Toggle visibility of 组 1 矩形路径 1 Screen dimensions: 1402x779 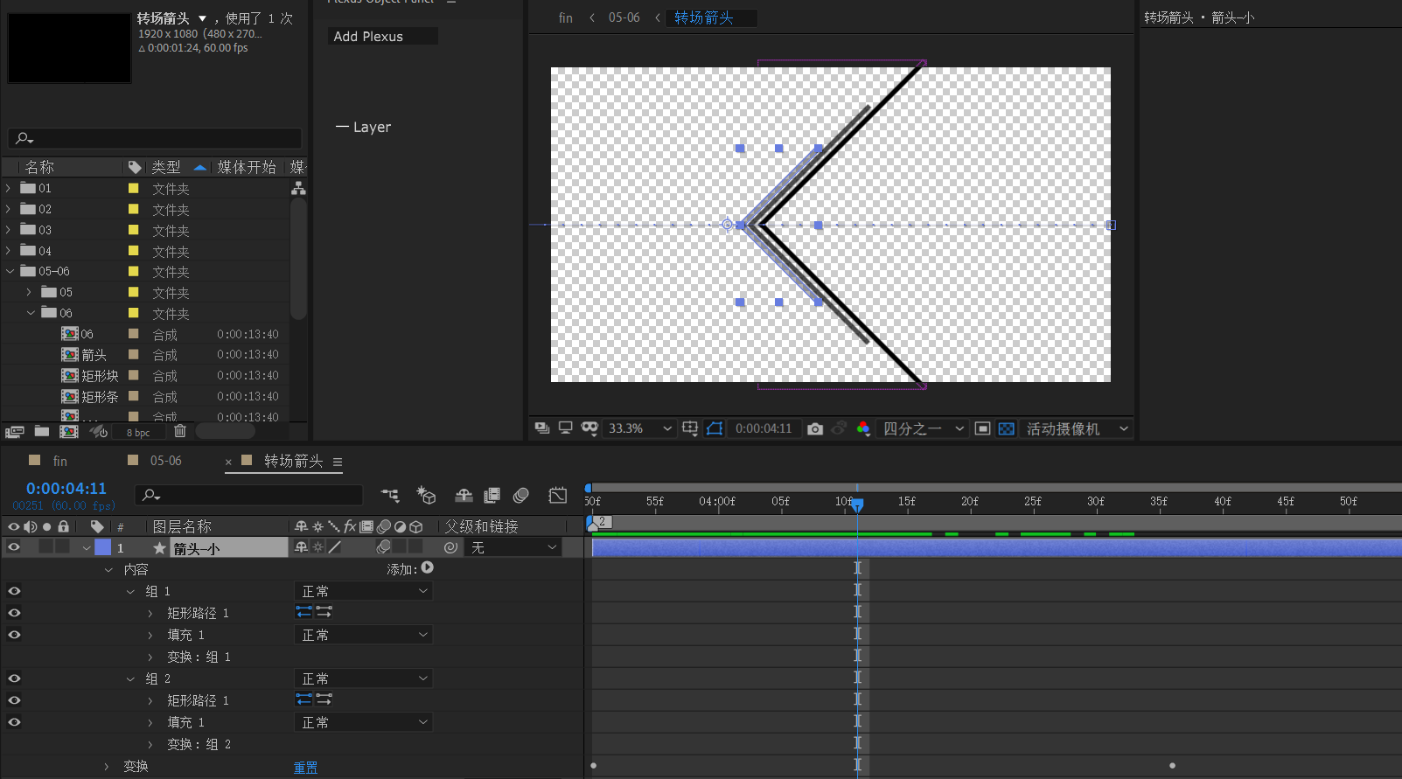coord(14,613)
